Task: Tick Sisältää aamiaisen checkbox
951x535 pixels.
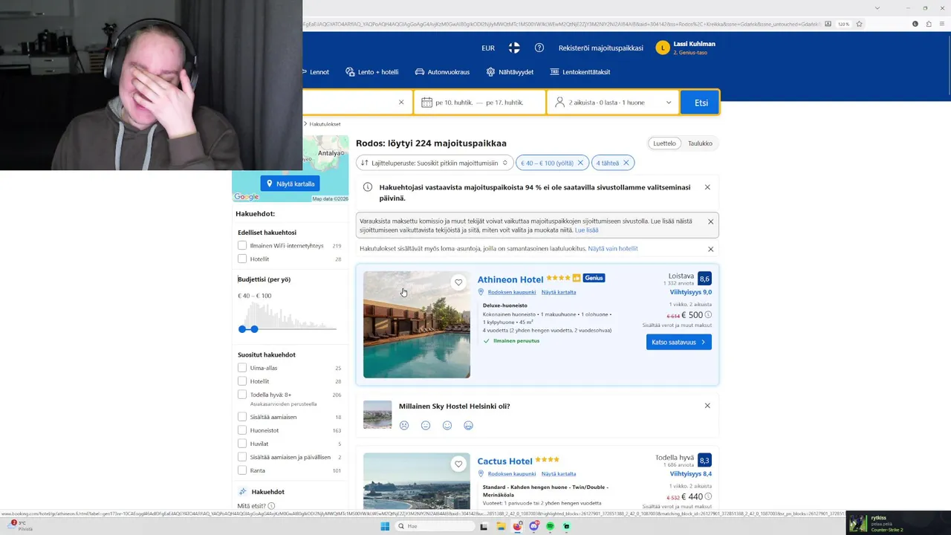Action: (x=242, y=417)
